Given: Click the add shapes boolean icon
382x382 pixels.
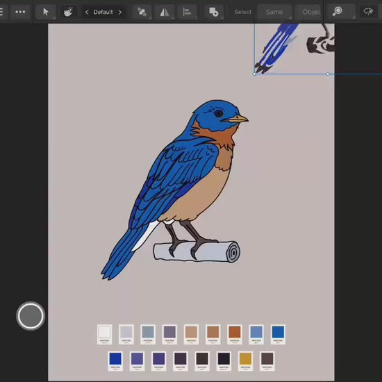Looking at the screenshot, I should 214,12.
